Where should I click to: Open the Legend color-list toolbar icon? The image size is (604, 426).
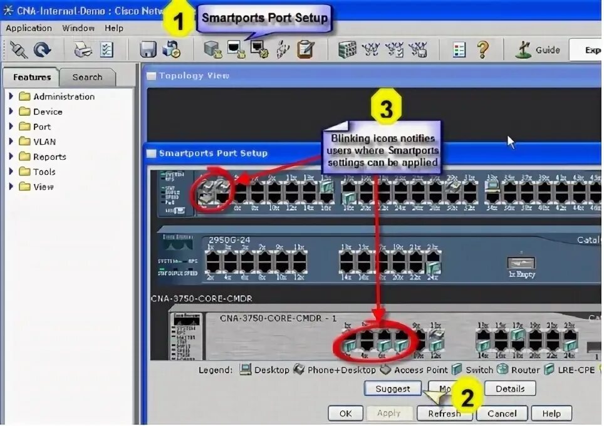pos(459,49)
